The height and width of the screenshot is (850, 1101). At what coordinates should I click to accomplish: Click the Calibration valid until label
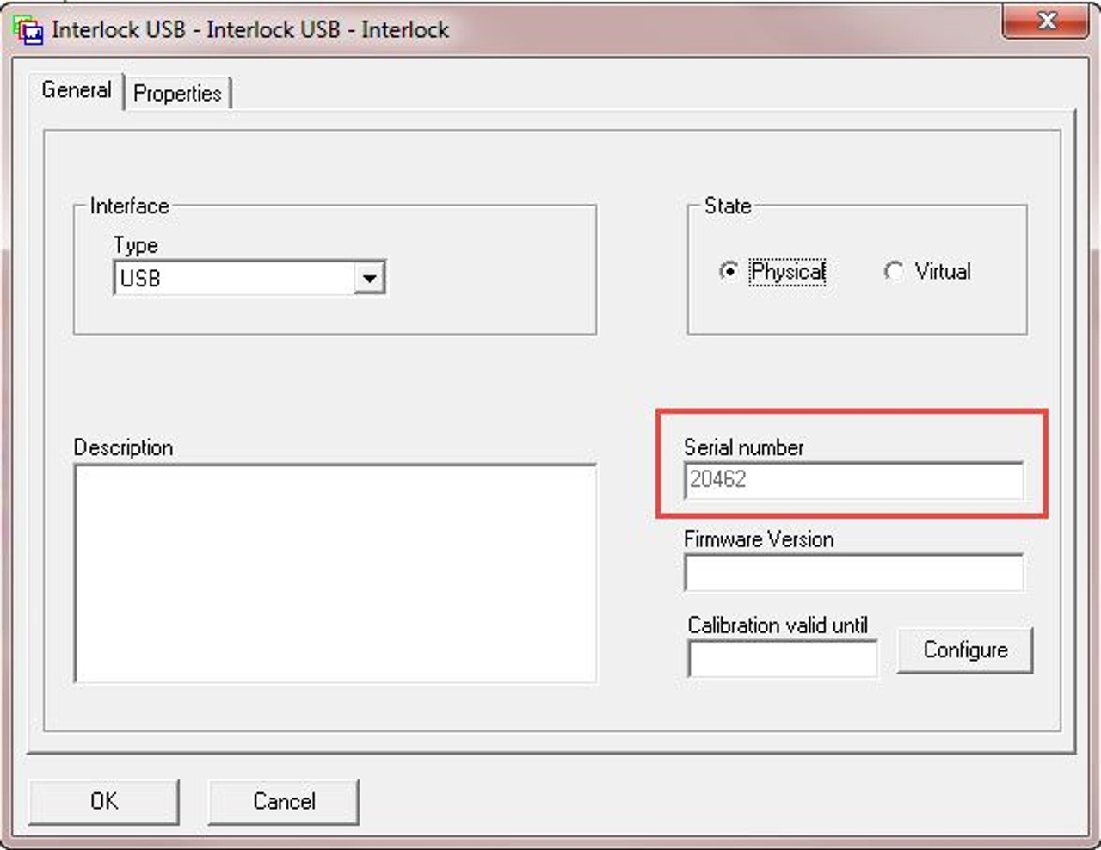tap(778, 625)
